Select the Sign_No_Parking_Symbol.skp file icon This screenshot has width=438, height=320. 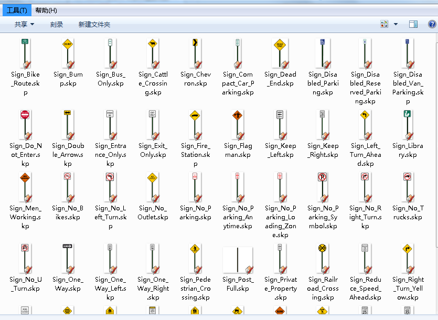(323, 187)
